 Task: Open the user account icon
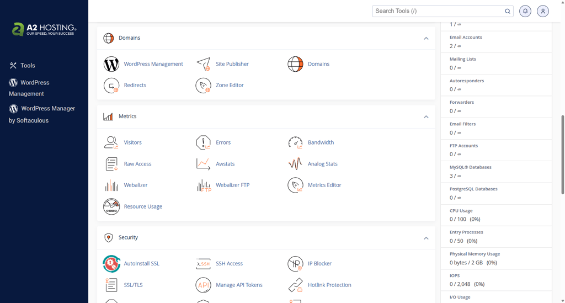(x=543, y=11)
